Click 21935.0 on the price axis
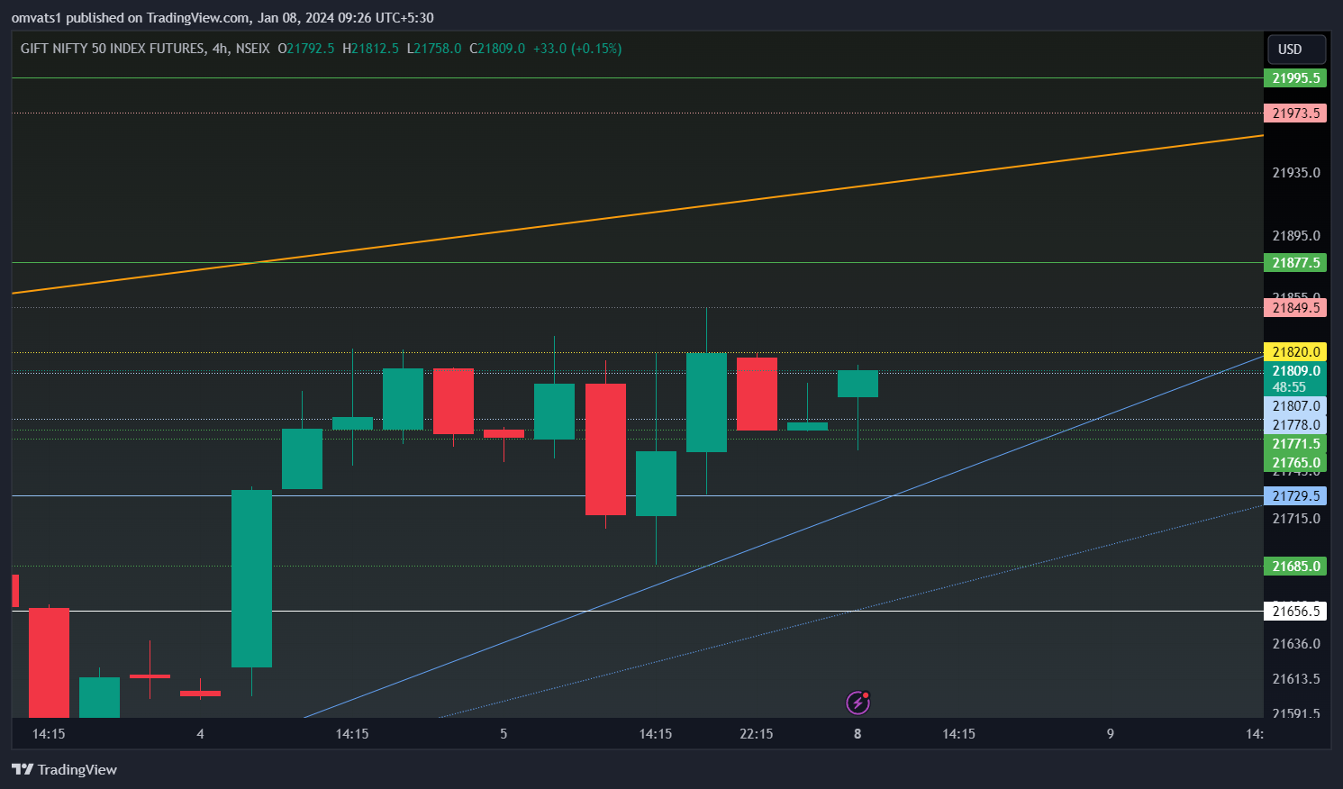The image size is (1343, 789). point(1296,173)
